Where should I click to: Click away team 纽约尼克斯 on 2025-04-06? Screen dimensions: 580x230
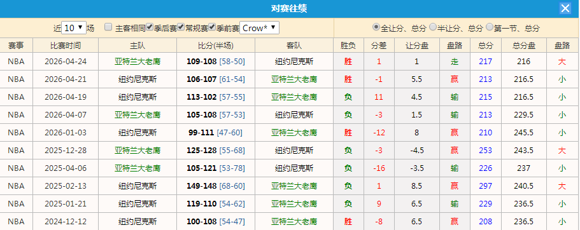[x=294, y=168]
